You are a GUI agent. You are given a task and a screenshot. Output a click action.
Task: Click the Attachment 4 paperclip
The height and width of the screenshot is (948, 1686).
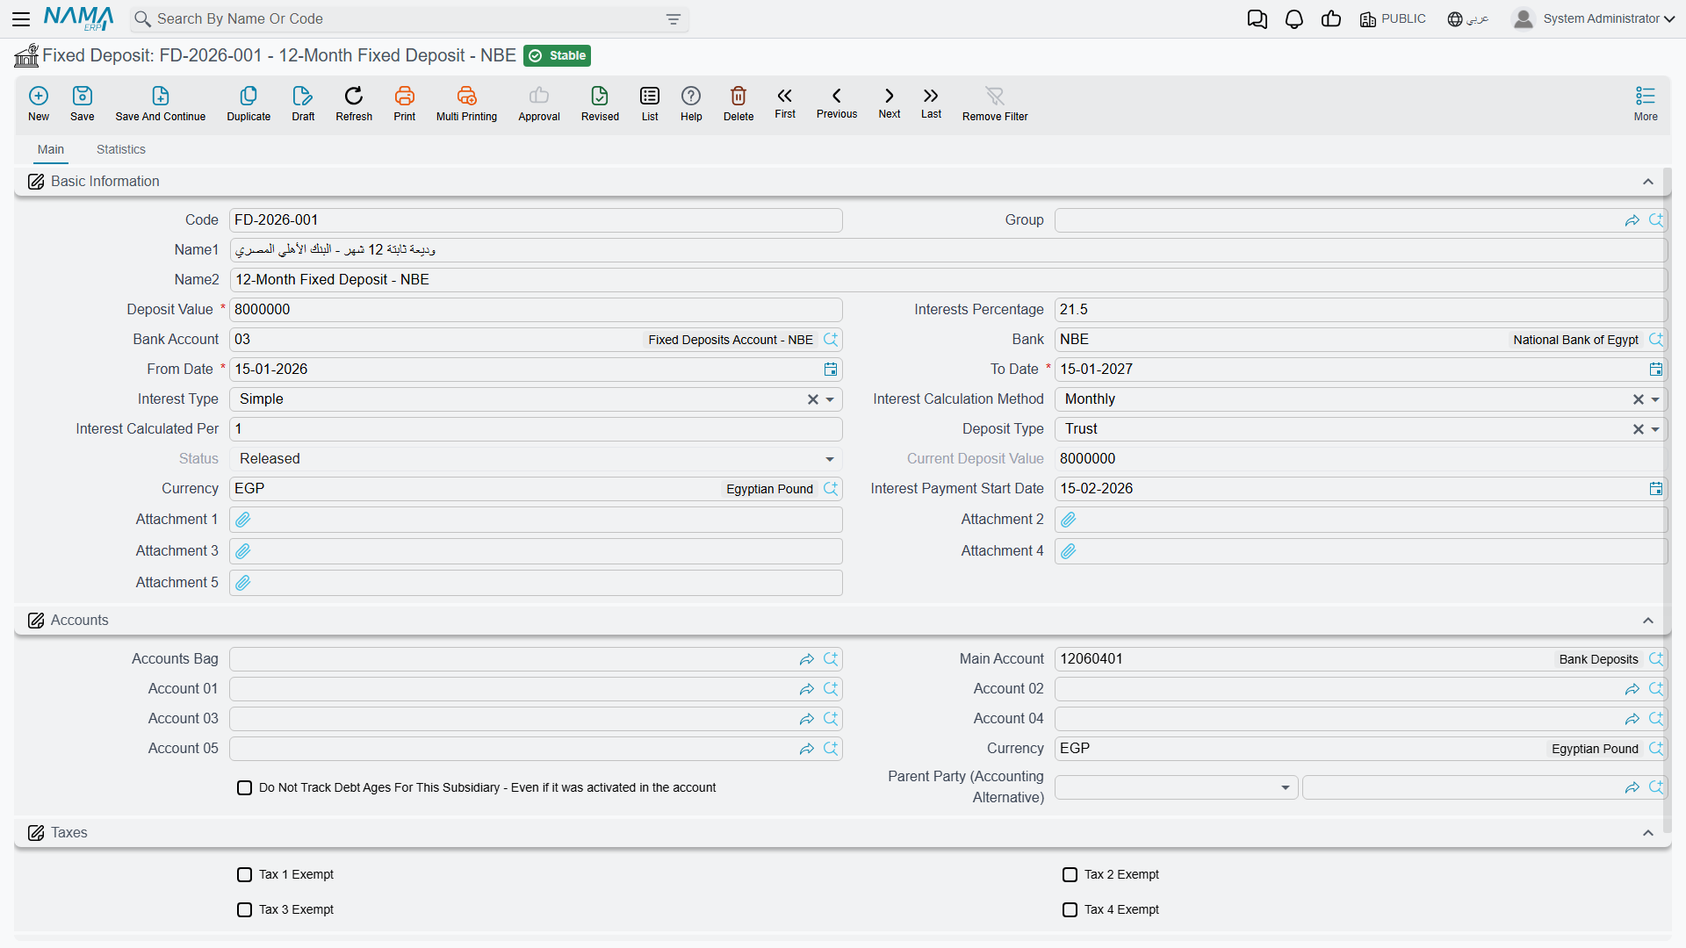point(1069,551)
